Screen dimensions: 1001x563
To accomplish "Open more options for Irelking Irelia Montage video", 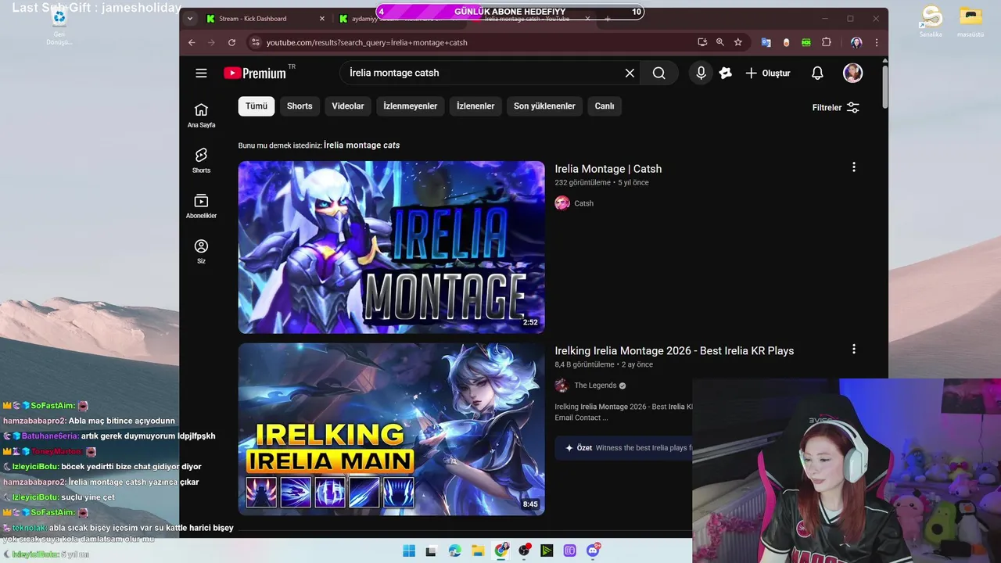I will [x=853, y=349].
